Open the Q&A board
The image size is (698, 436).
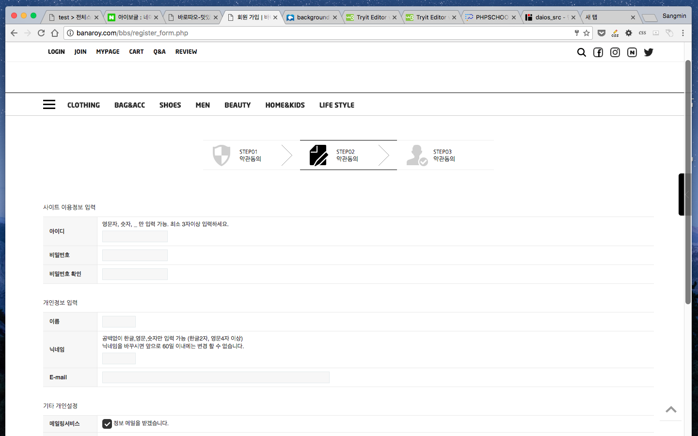[159, 52]
